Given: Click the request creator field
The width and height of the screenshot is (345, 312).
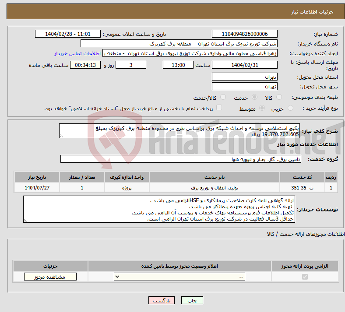Looking at the screenshot, I should pos(190,53).
